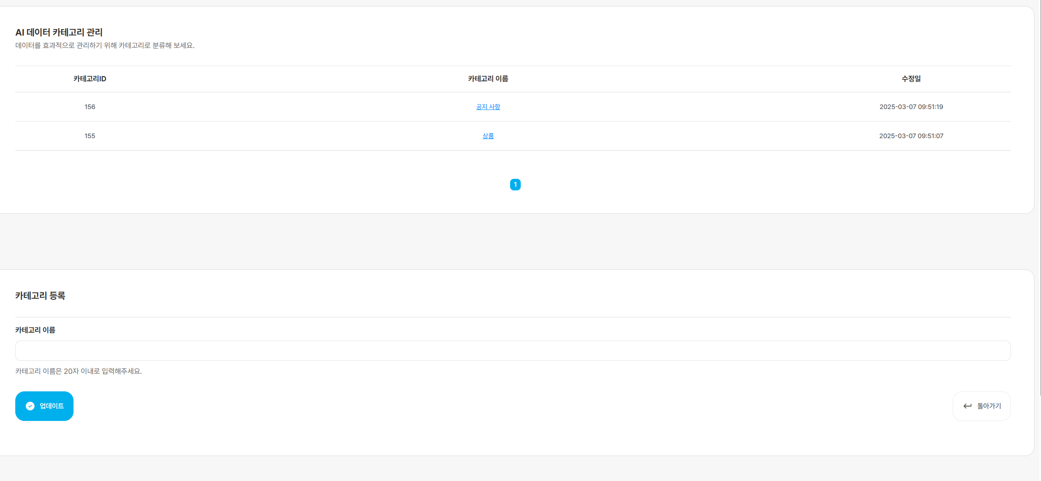
Task: Submit with the 업데이트 button
Action: (44, 406)
